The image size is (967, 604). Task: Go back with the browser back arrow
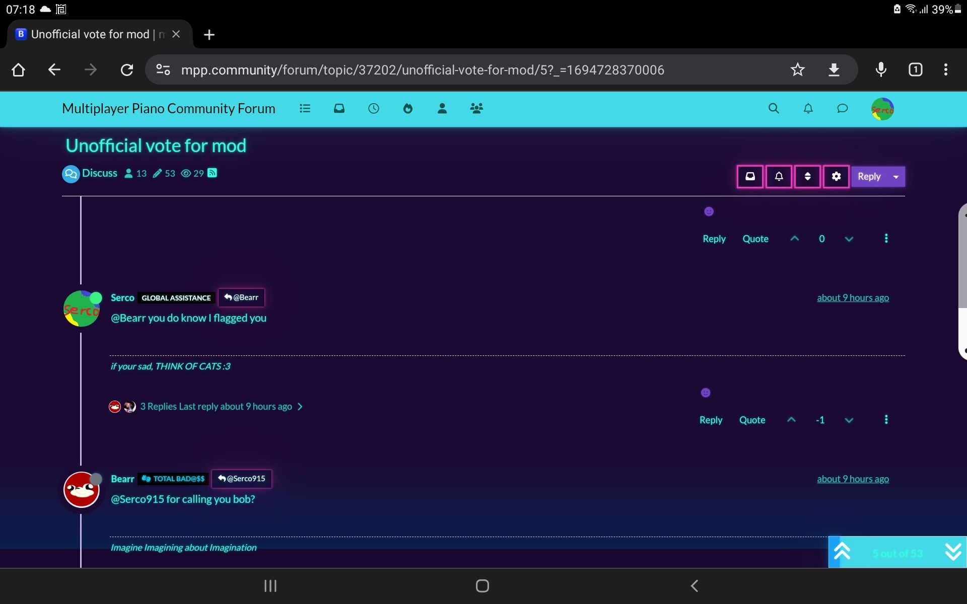[54, 69]
